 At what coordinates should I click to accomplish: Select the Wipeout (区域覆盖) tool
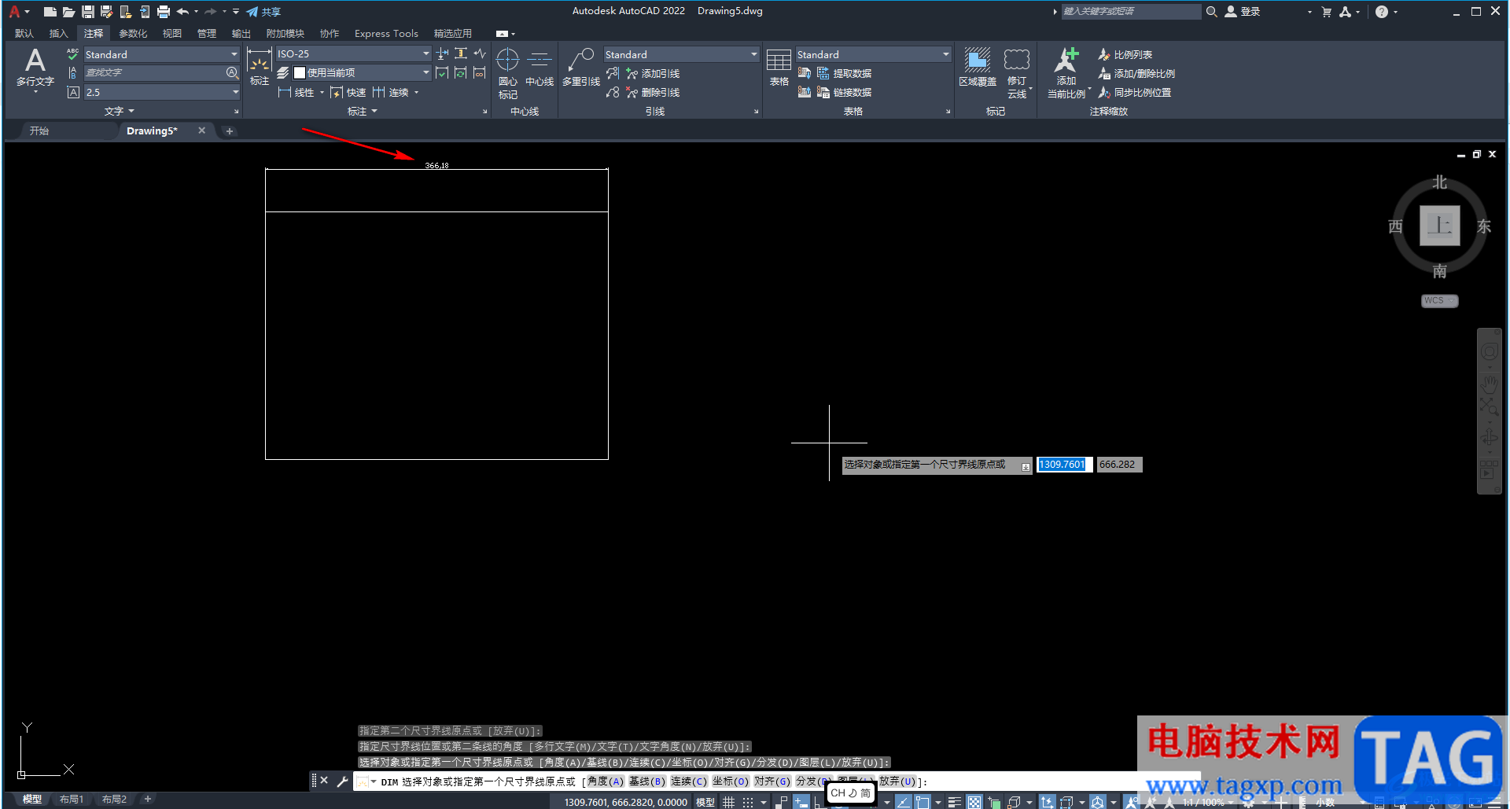978,67
